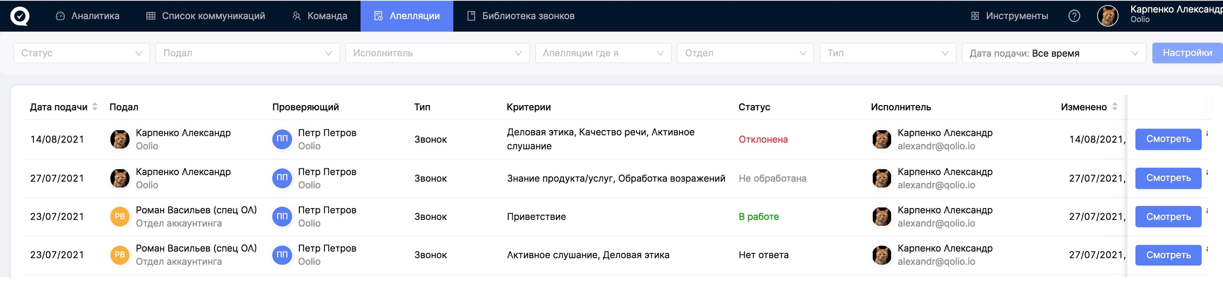Open the help question mark icon
Screen dimensions: 1223x292
[x=1074, y=16]
